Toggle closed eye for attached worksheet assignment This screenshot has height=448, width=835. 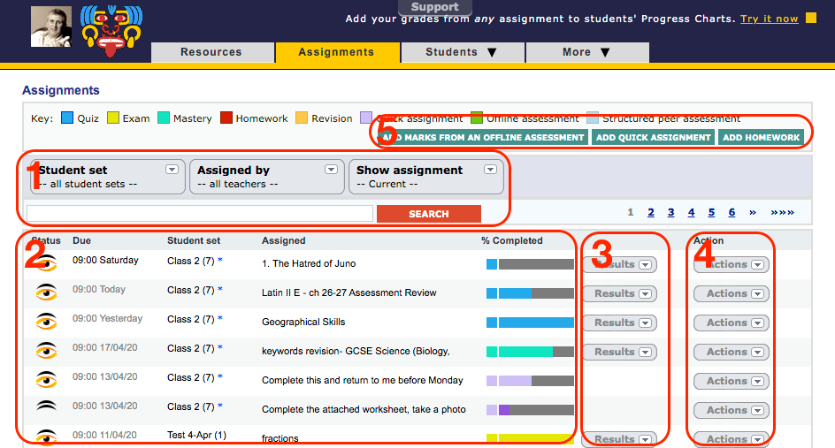45,408
